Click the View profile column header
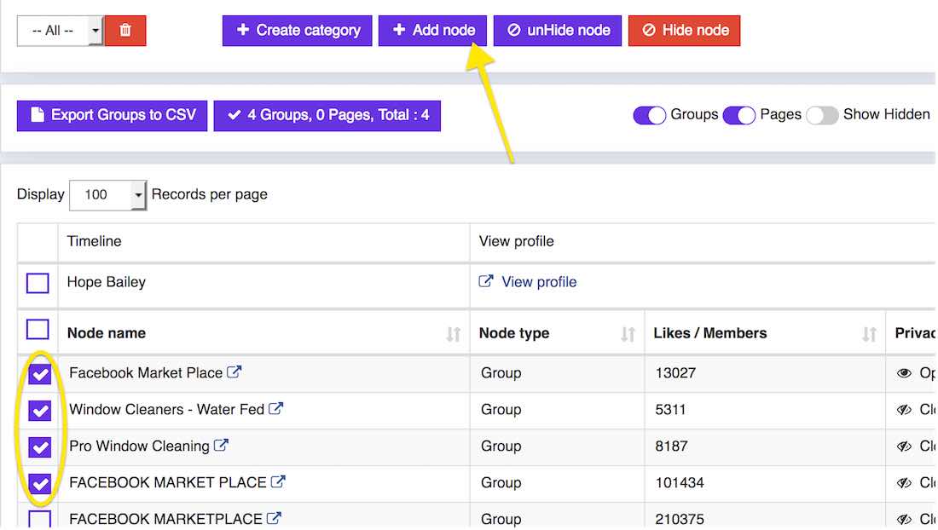The image size is (938, 530). [516, 241]
